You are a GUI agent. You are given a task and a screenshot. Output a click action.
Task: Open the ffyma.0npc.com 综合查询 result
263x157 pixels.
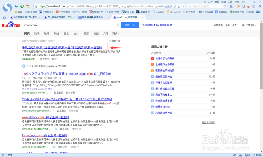click(x=45, y=135)
